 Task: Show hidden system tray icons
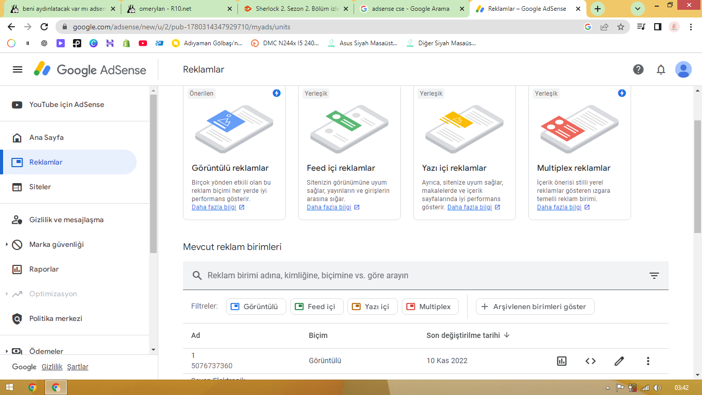pos(608,388)
